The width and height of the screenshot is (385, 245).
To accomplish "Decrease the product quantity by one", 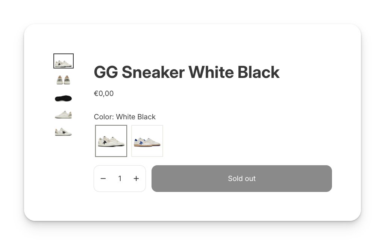I will 103,179.
